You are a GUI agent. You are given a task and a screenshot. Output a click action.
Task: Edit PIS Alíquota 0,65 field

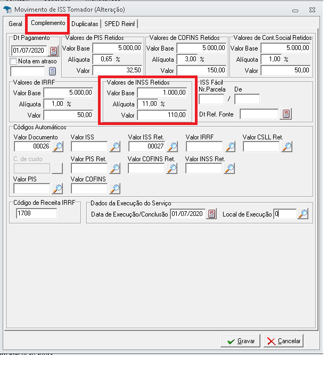(103, 60)
